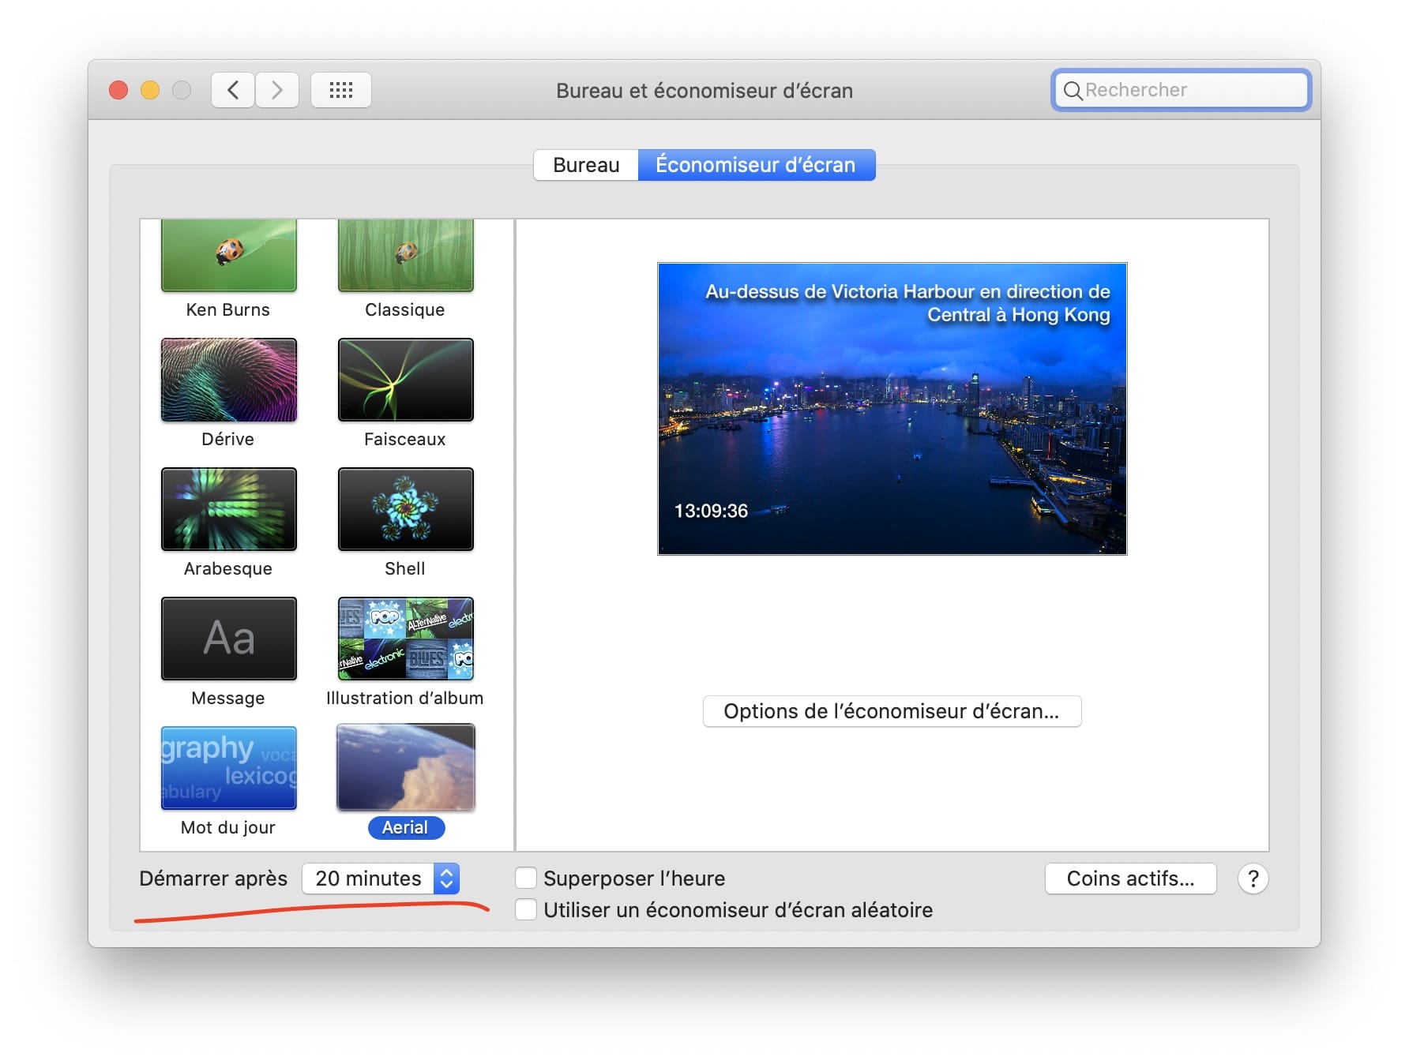This screenshot has width=1409, height=1064.
Task: Switch to the Économiseur d'écran tab
Action: click(756, 165)
